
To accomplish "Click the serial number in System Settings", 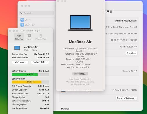I will (128, 47).
